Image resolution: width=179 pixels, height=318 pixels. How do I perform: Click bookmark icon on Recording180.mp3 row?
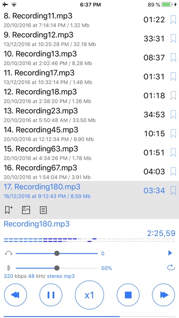(173, 191)
